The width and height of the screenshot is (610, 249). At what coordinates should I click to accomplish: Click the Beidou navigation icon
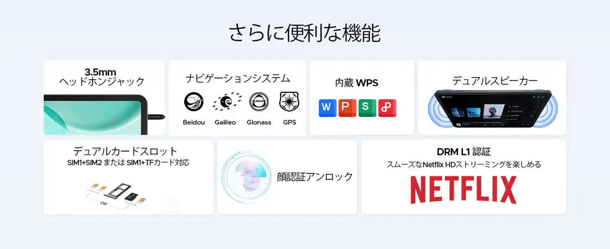[193, 102]
